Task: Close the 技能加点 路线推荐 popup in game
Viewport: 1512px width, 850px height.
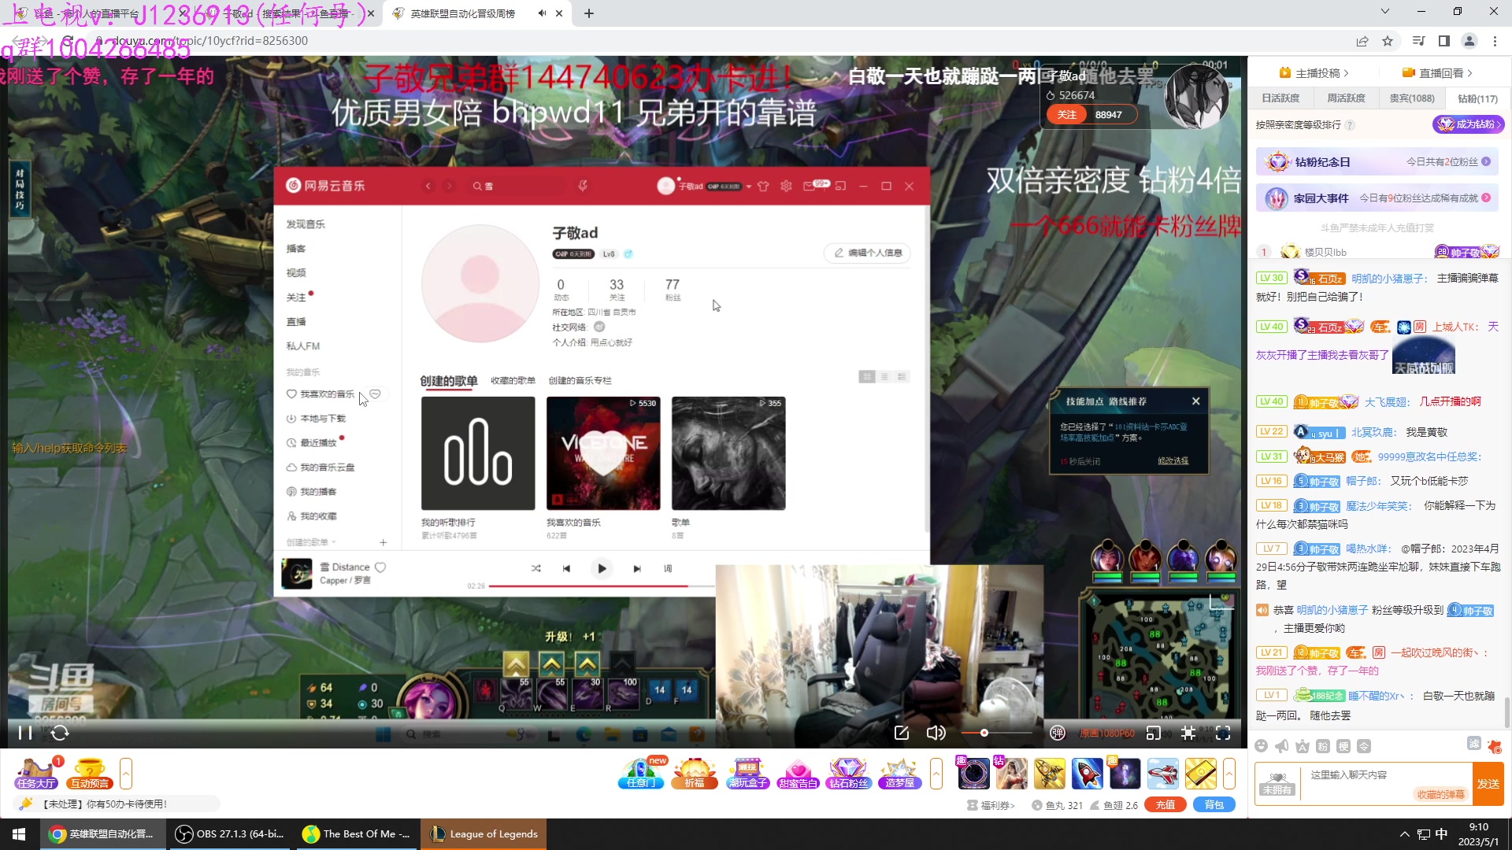Action: 1195,401
